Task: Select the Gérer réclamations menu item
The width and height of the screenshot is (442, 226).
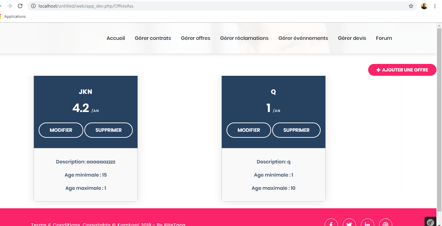Action: click(x=244, y=38)
